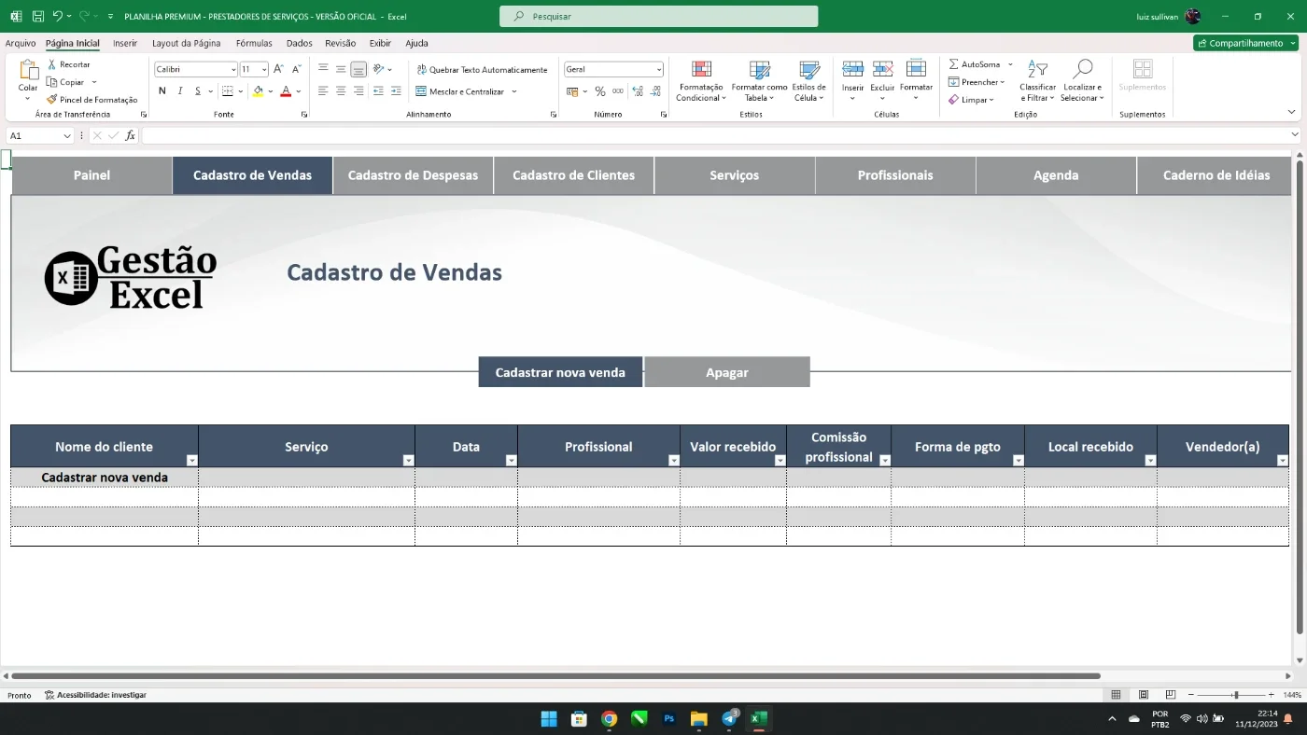Click the percent style icon

pyautogui.click(x=600, y=91)
